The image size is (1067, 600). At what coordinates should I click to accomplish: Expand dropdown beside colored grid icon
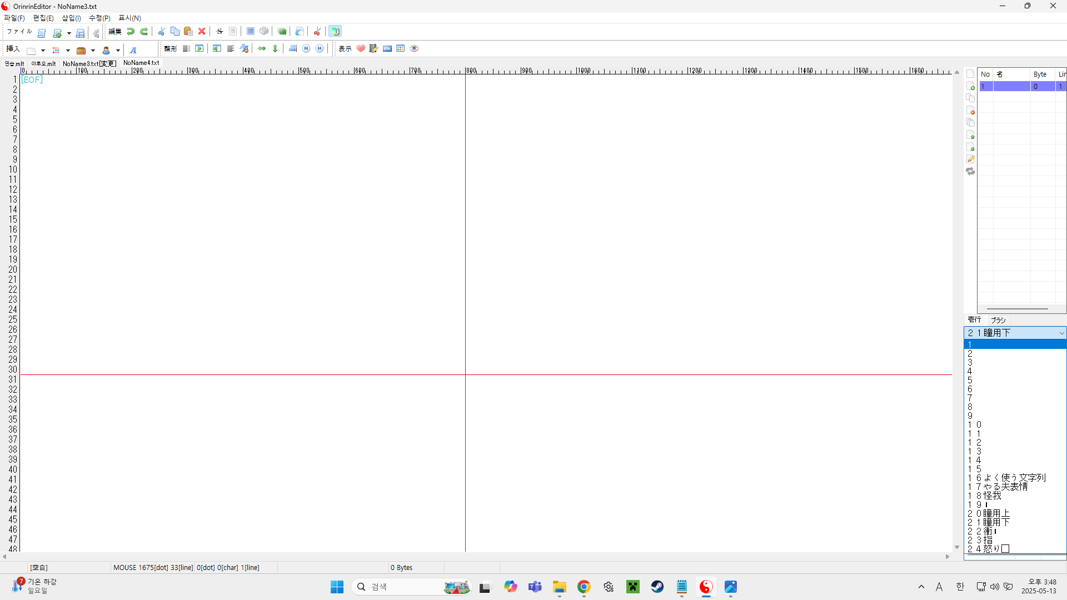click(x=68, y=51)
